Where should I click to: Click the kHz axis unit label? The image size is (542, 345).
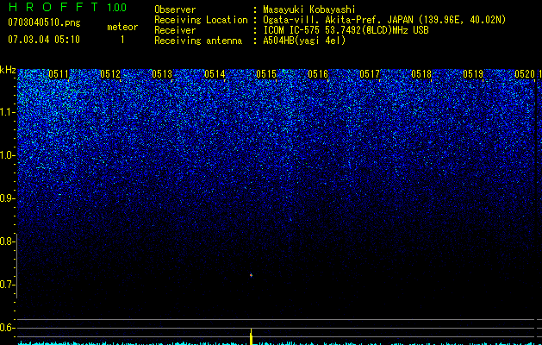point(8,70)
